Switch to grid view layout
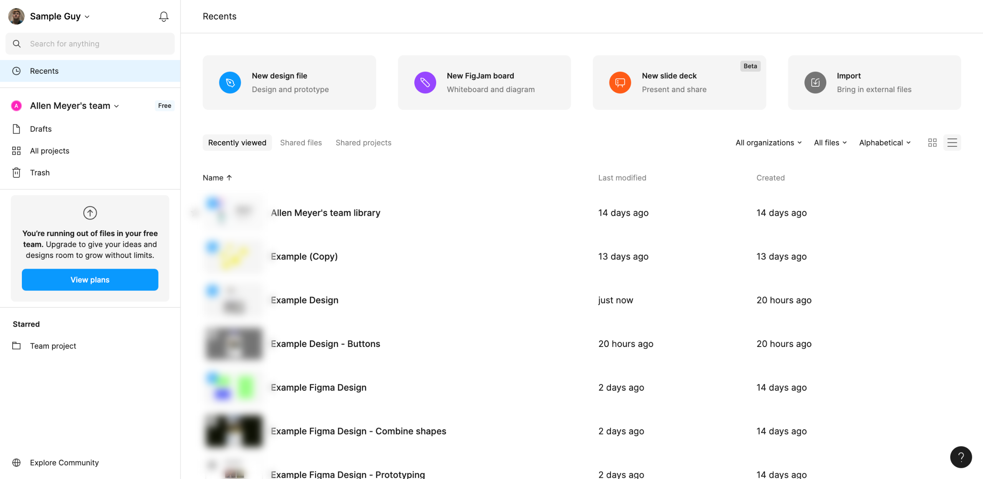Screen dimensions: 983x479 click(x=932, y=143)
